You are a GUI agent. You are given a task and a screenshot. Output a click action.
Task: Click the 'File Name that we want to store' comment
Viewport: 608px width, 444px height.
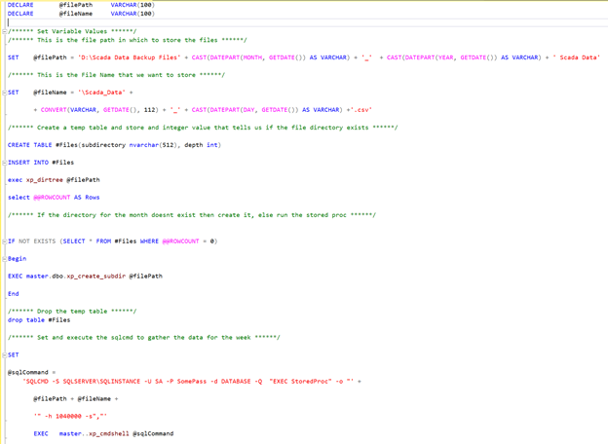coord(116,75)
